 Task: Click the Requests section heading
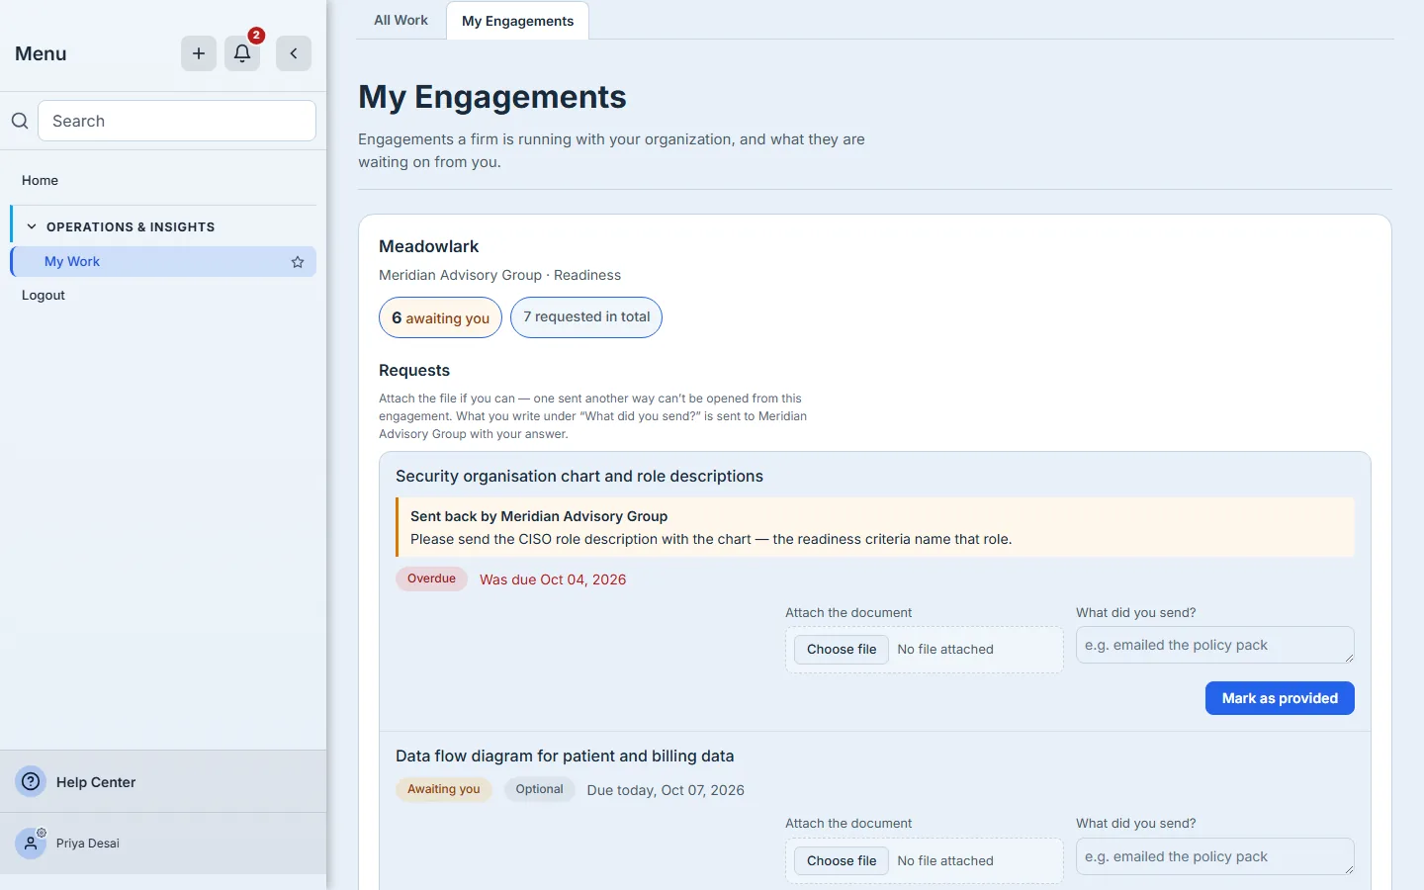click(x=414, y=370)
